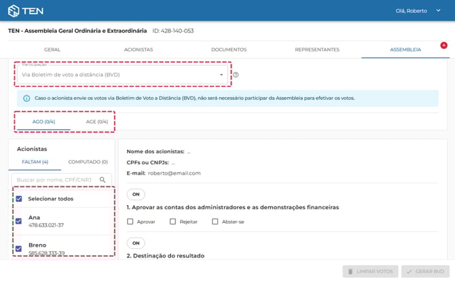
Task: Open the AGE (0/4) tab
Action: click(x=96, y=122)
